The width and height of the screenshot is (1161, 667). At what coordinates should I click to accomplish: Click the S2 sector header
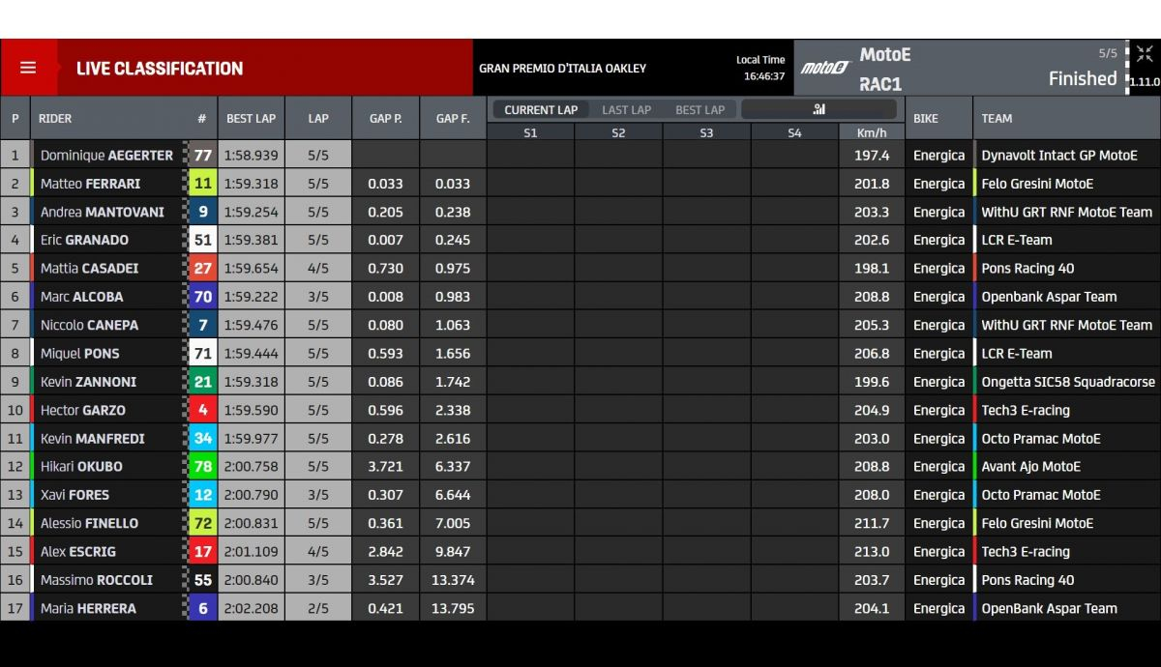tap(618, 132)
